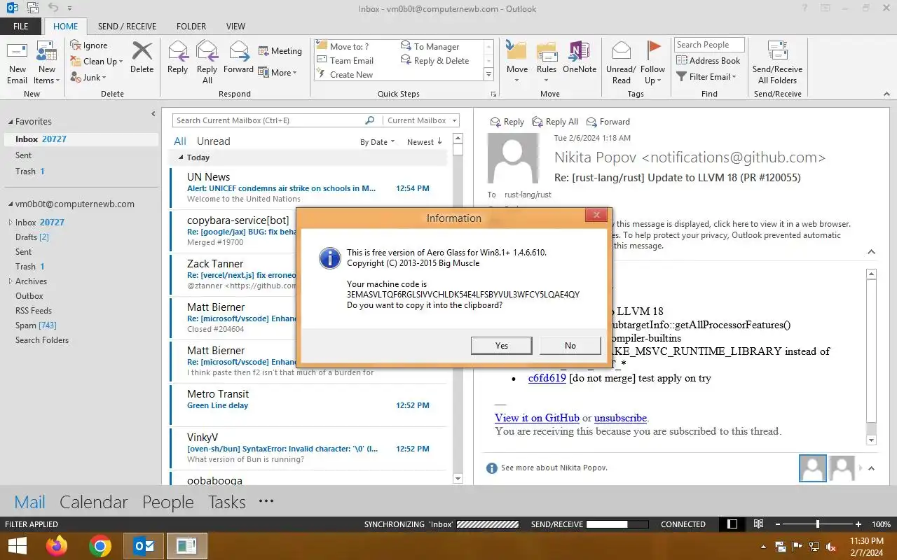Open the c6fd619 commit link
Viewport: 897px width, 560px height.
547,378
